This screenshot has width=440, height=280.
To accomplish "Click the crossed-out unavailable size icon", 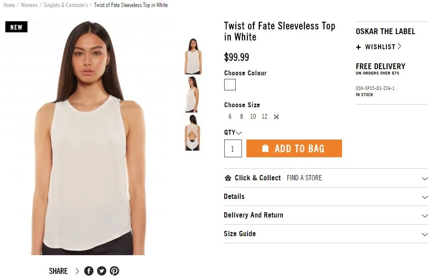I will pyautogui.click(x=276, y=117).
